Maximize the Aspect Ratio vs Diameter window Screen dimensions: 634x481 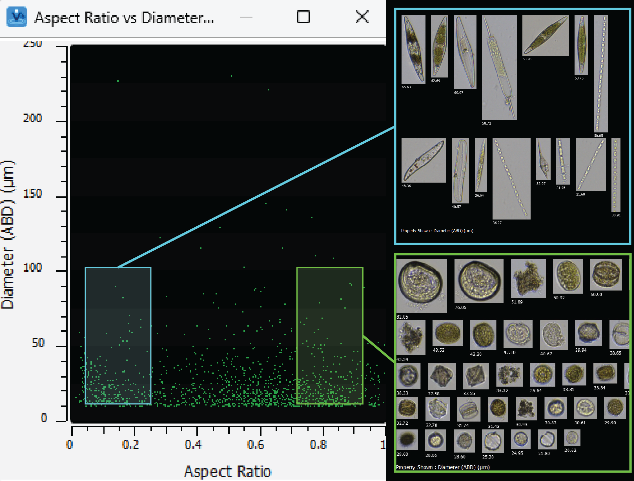point(304,17)
